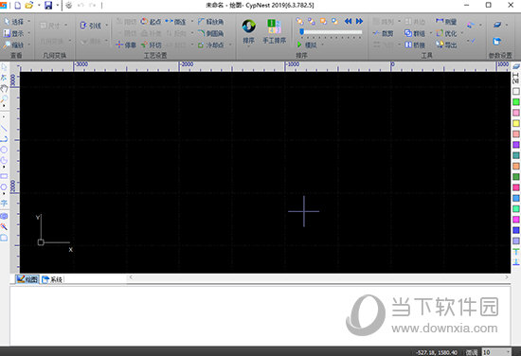Apply 环切 loop cut
Screen dimensions: 521x356
[x=151, y=44]
